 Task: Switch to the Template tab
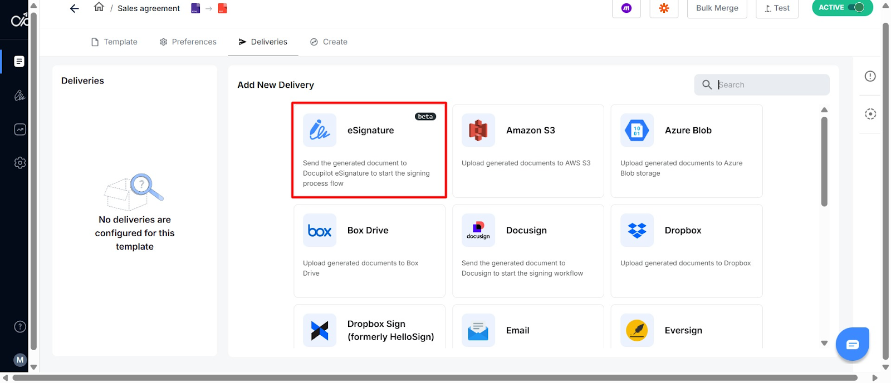(114, 42)
